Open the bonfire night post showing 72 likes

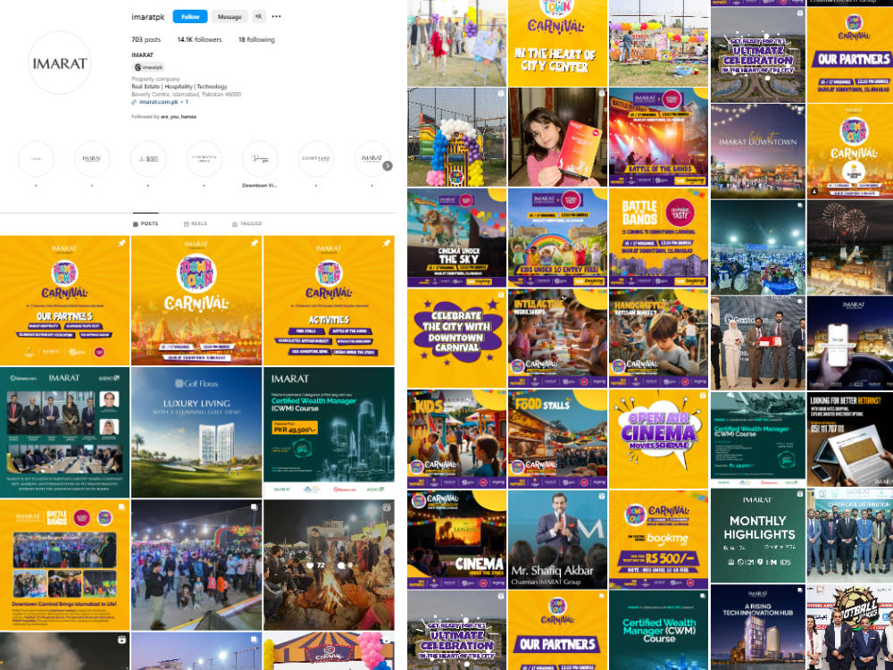[x=329, y=565]
